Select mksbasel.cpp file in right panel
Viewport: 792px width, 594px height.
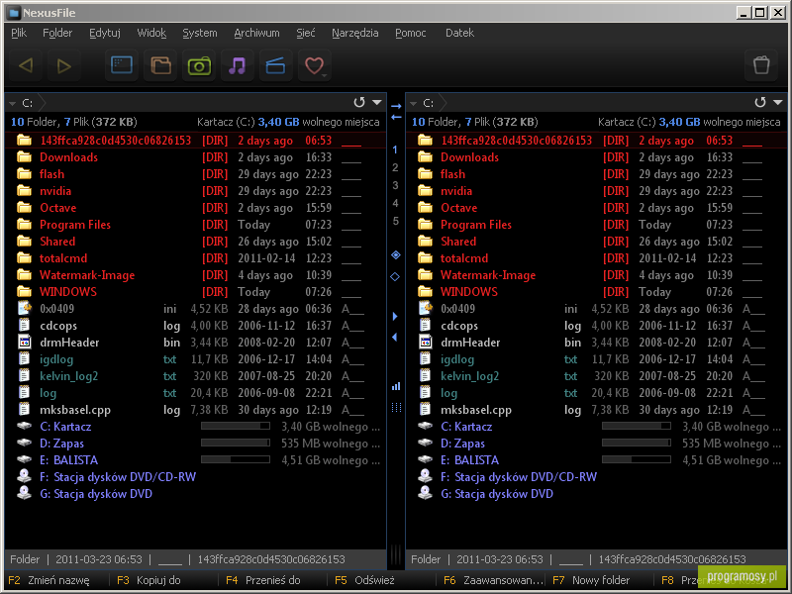tap(597, 410)
